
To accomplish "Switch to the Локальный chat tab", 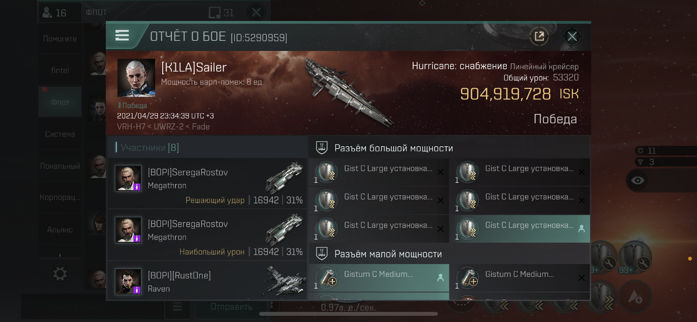I will coord(60,166).
